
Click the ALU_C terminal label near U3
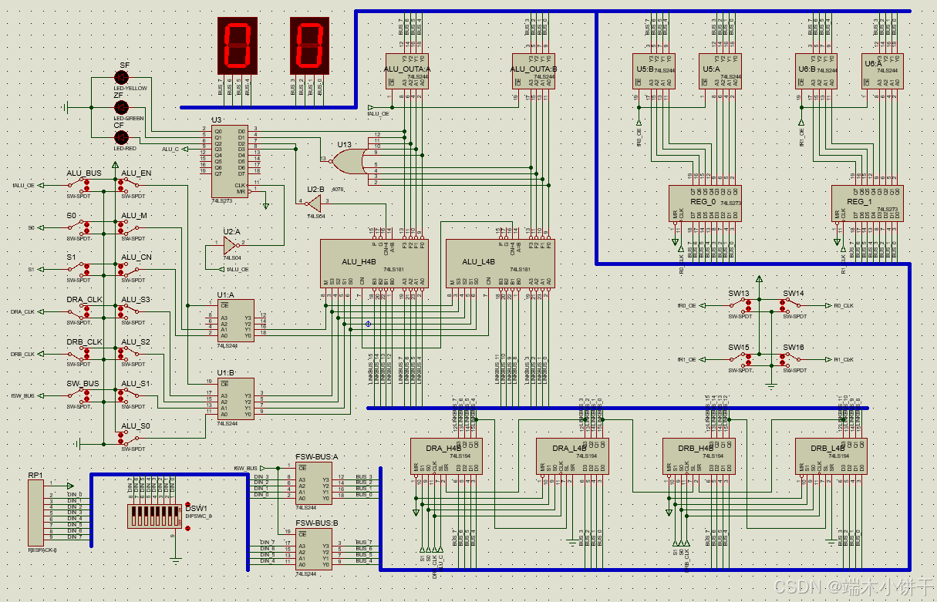pyautogui.click(x=170, y=149)
